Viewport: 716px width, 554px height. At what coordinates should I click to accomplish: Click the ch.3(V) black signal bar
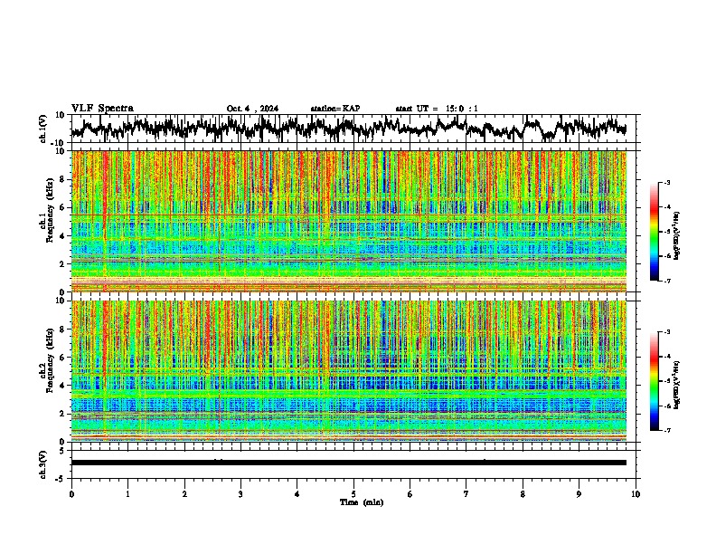coord(349,463)
